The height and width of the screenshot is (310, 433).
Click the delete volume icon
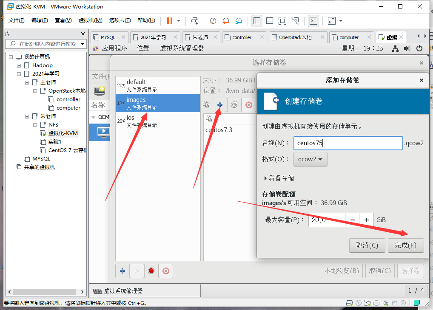(249, 105)
